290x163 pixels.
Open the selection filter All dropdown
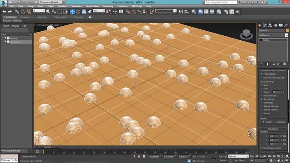pyautogui.click(x=39, y=11)
